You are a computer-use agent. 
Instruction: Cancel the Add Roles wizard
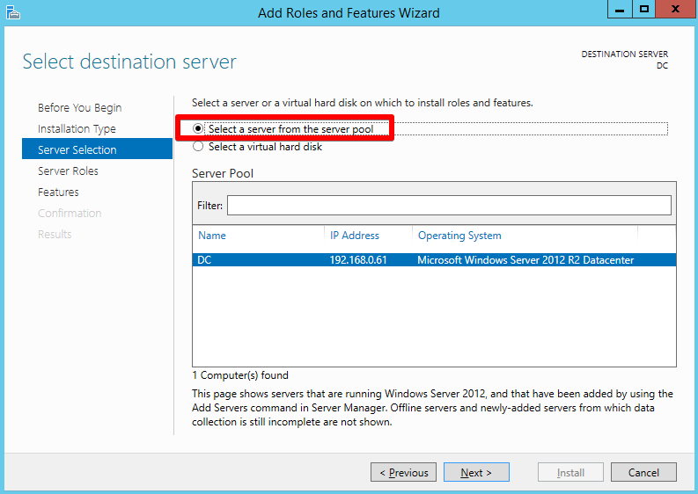643,472
